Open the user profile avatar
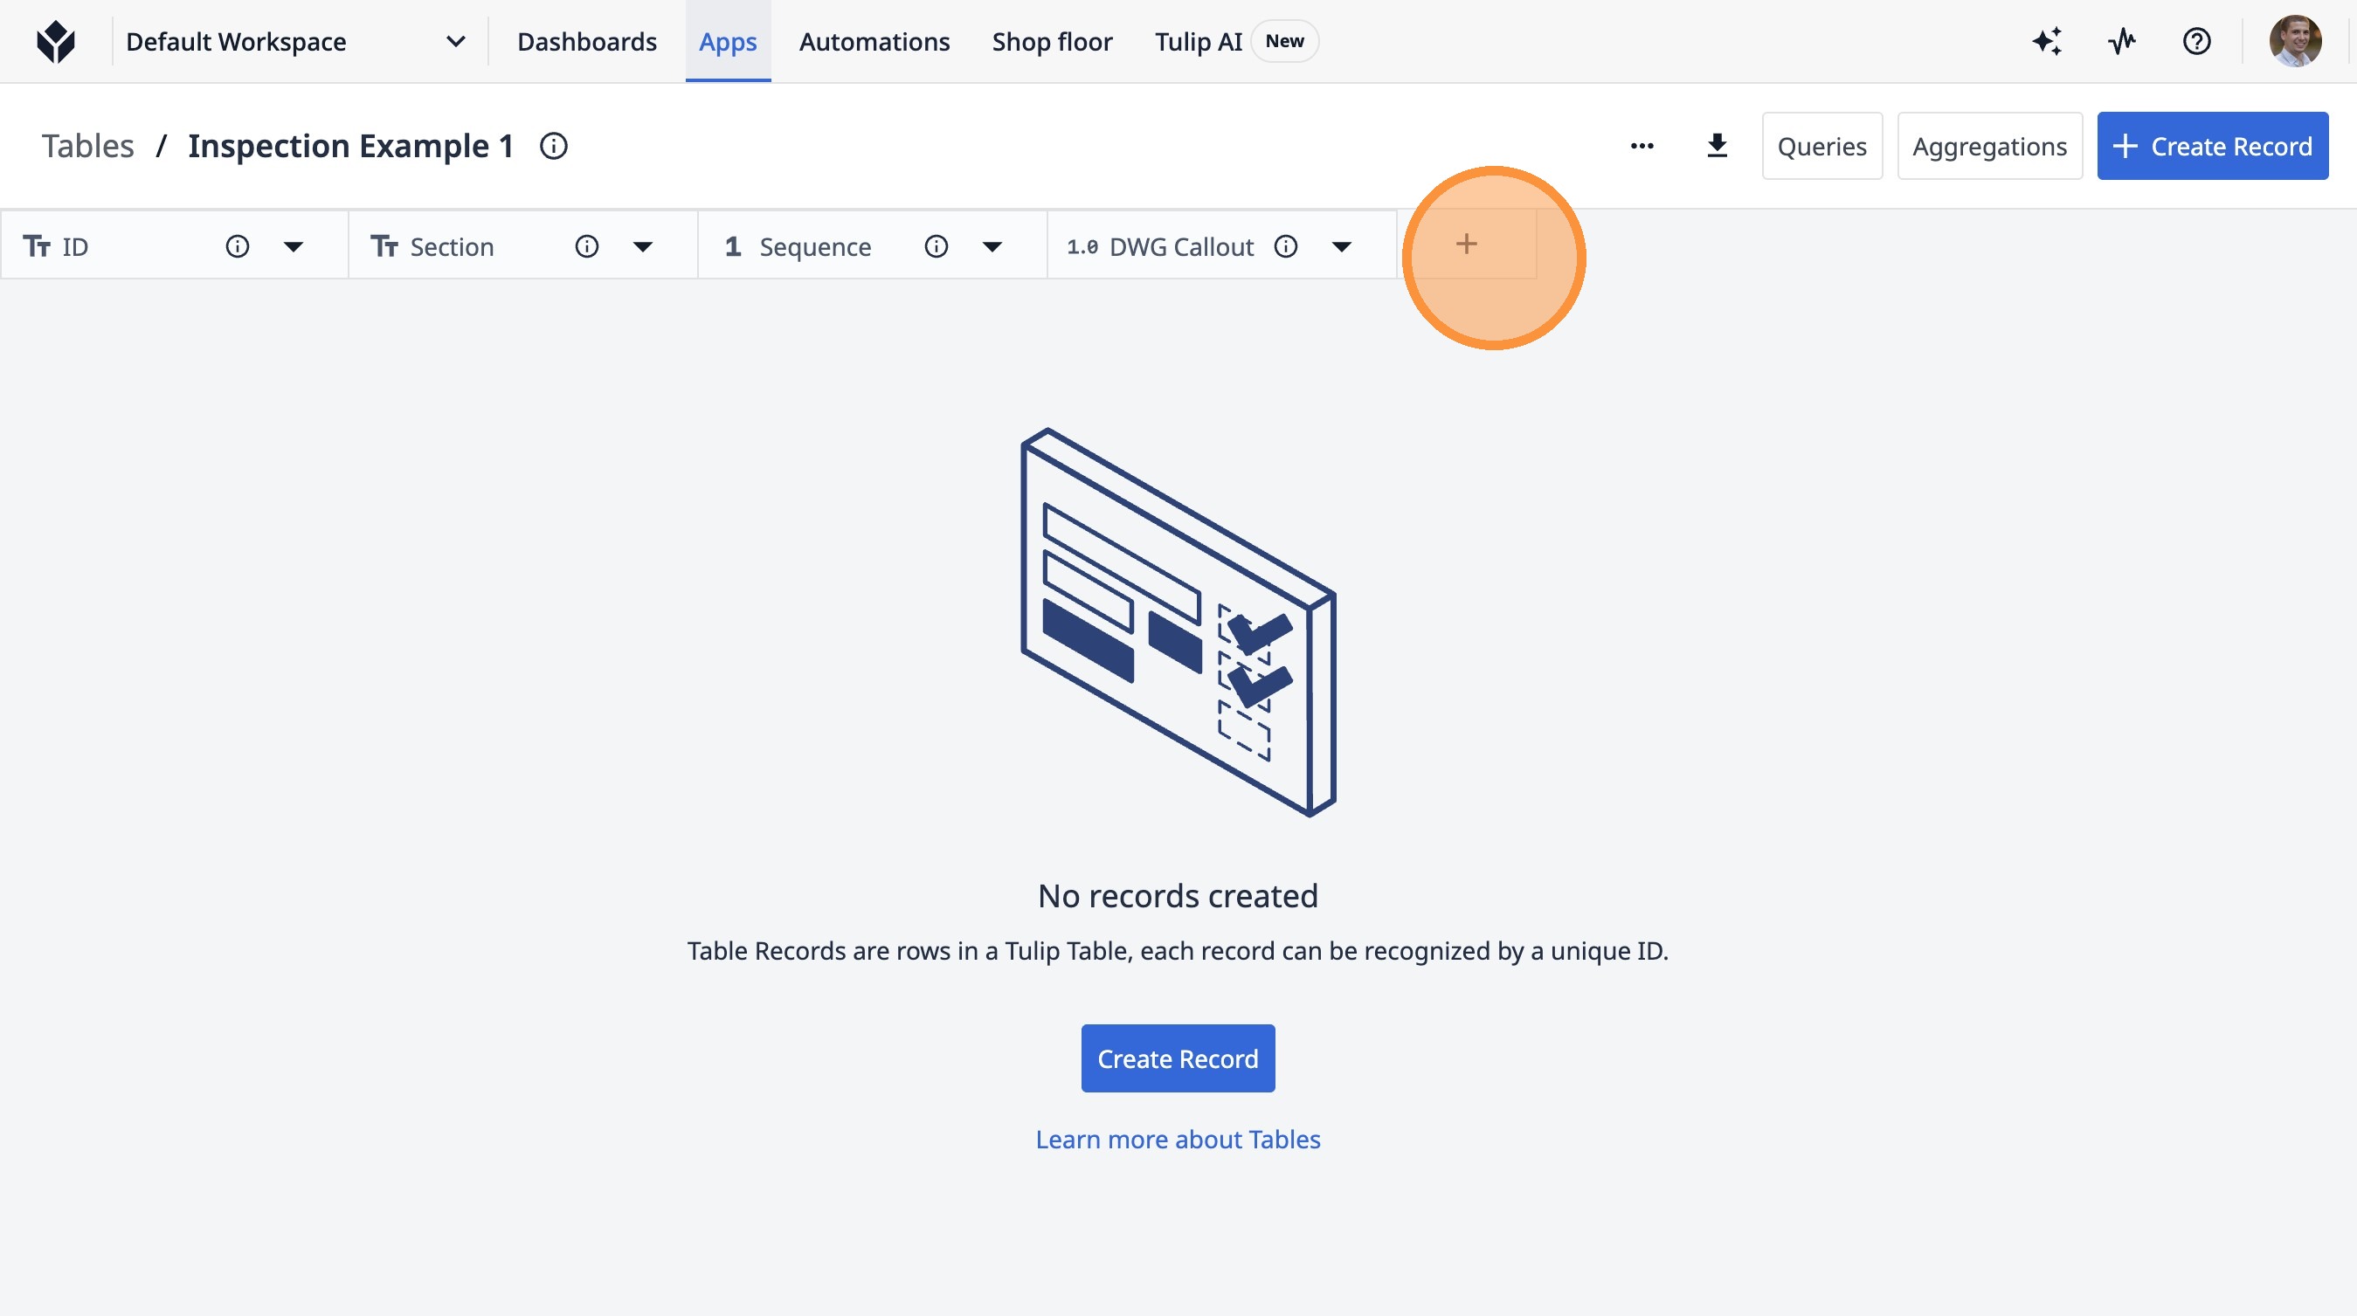This screenshot has width=2357, height=1316. click(2294, 42)
